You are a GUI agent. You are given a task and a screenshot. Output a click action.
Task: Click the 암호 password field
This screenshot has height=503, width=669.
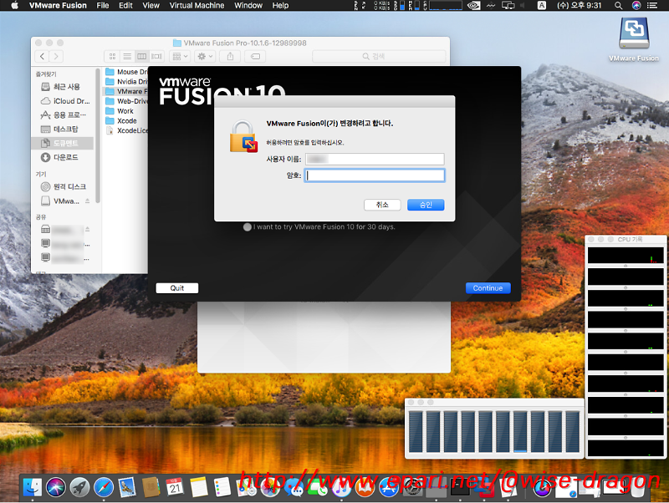pos(375,175)
